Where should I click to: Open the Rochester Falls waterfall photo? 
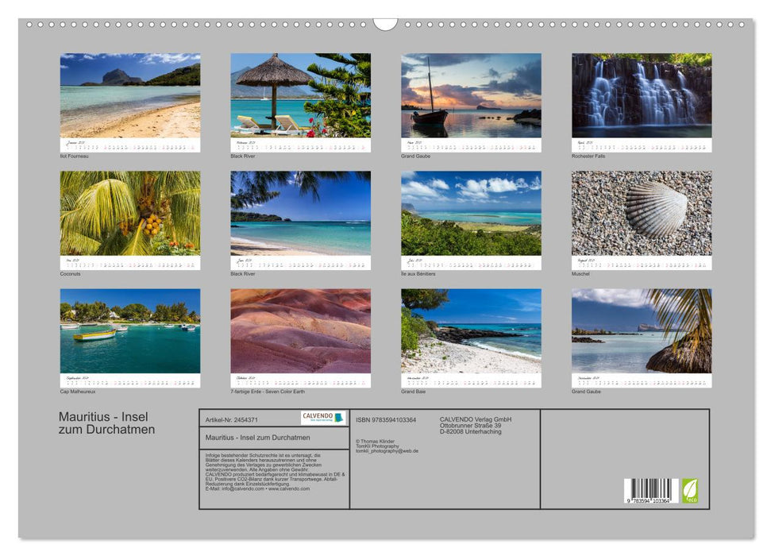pyautogui.click(x=642, y=95)
